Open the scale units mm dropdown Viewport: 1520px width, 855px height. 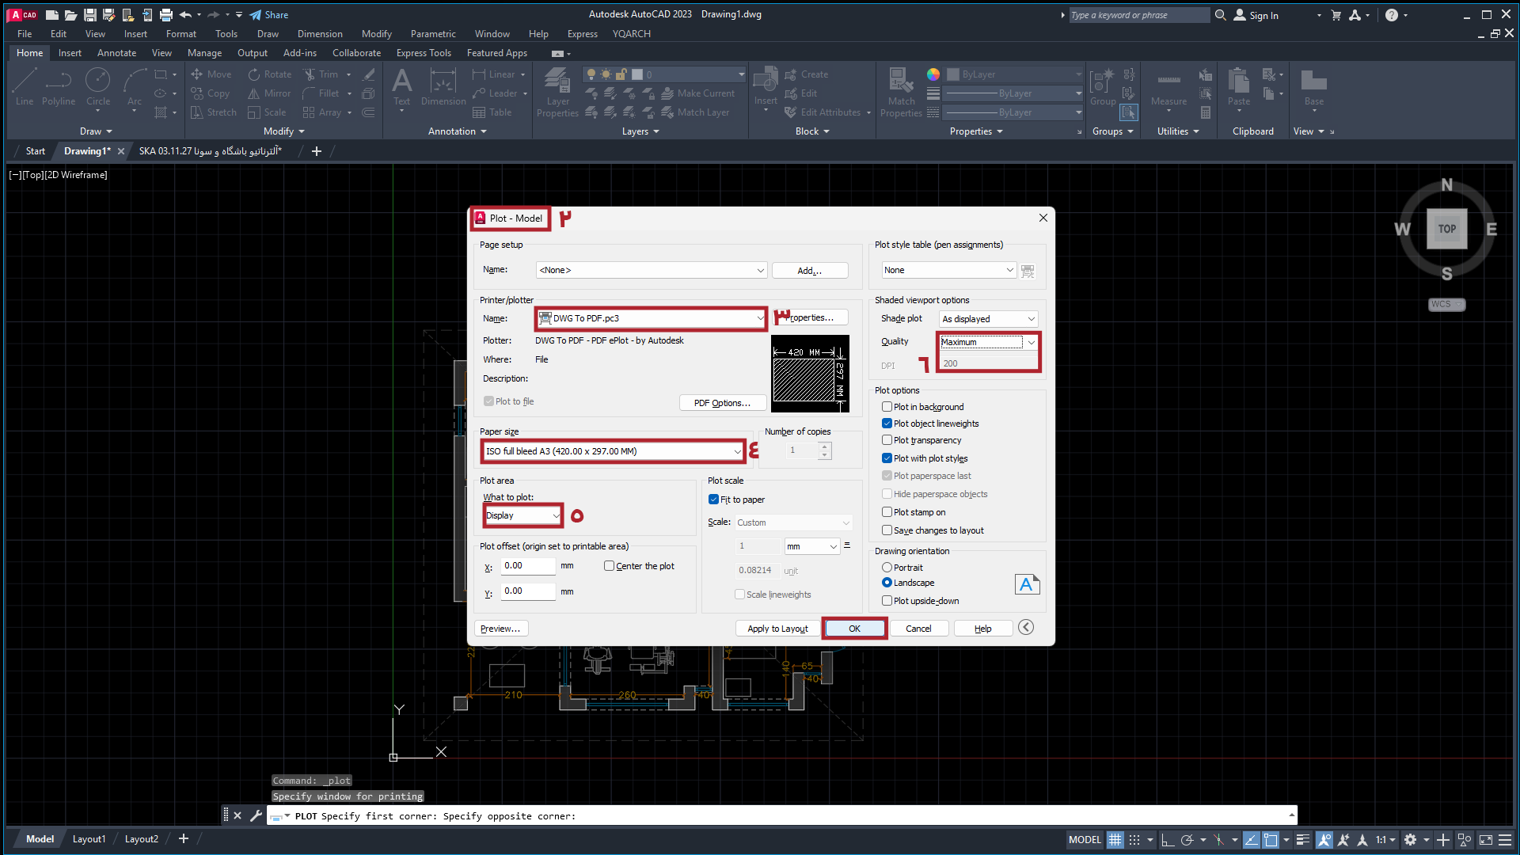(811, 546)
